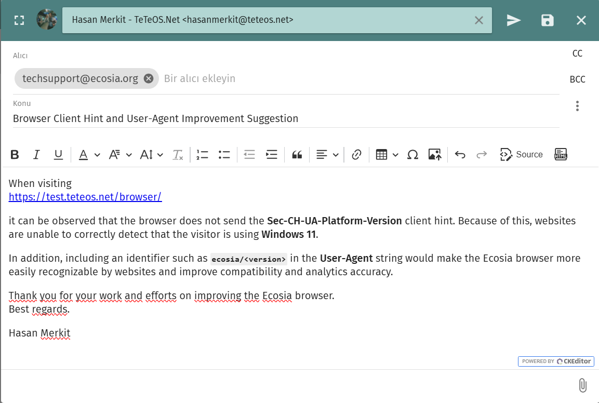This screenshot has height=403, width=599.
Task: Click the HTML embed icon
Action: (561, 155)
